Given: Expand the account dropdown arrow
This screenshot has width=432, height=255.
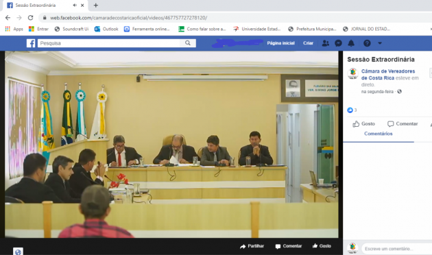Looking at the screenshot, I should tap(380, 43).
